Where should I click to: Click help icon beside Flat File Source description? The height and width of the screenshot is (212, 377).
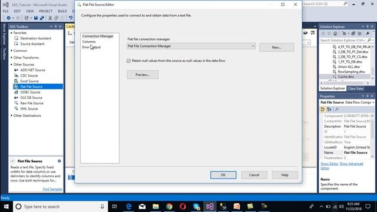pyautogui.click(x=59, y=161)
